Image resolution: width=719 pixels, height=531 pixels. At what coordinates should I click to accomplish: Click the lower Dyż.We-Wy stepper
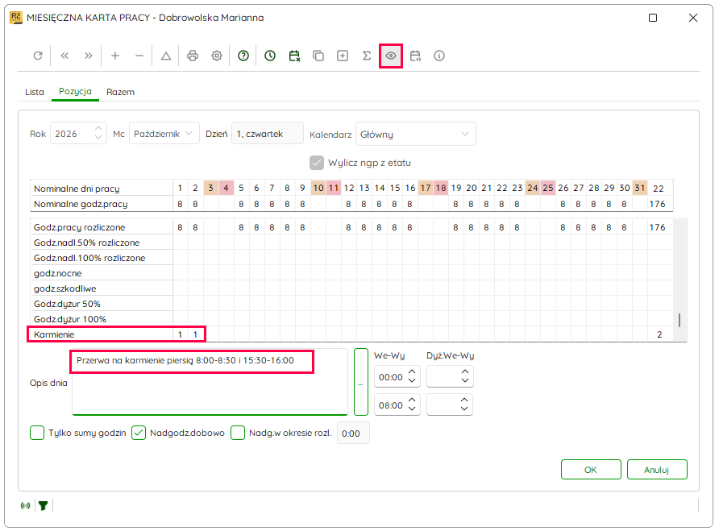(x=464, y=404)
